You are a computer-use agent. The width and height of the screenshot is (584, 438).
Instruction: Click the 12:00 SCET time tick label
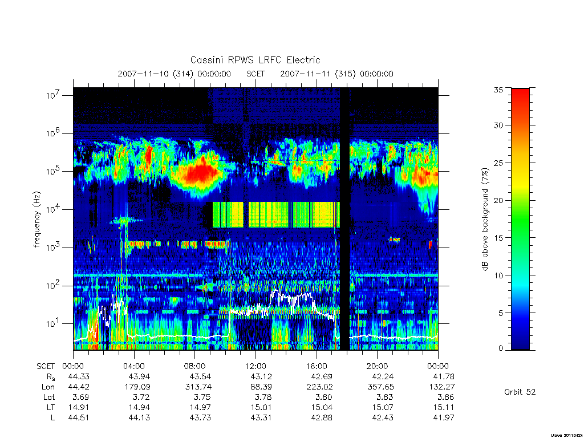[x=255, y=366]
